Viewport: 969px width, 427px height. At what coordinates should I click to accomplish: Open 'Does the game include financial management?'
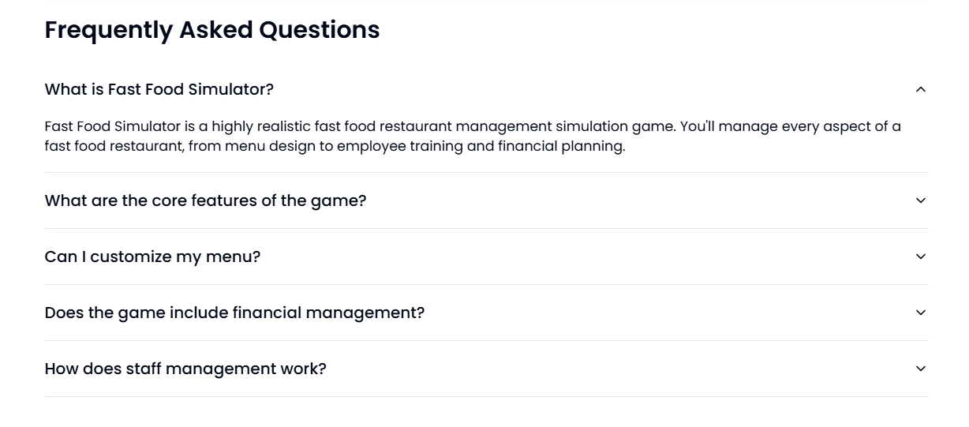486,313
